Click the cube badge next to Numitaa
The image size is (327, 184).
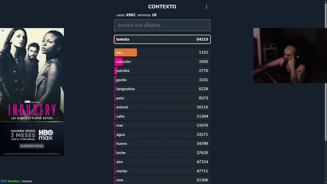(5, 181)
